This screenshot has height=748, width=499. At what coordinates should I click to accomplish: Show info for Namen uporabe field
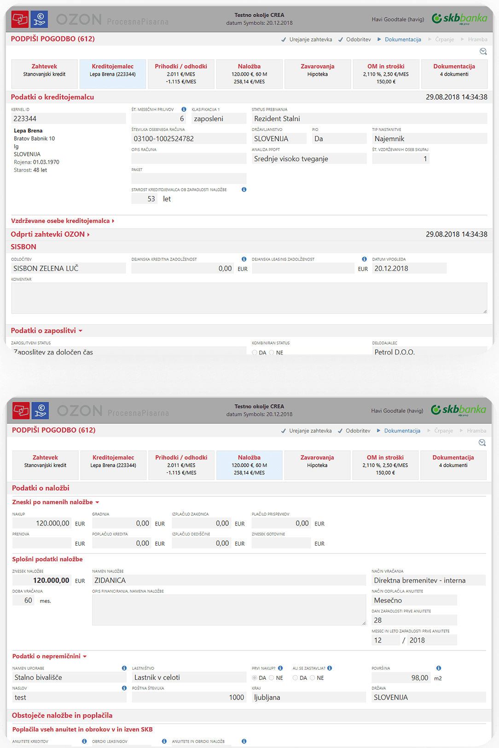click(x=124, y=668)
